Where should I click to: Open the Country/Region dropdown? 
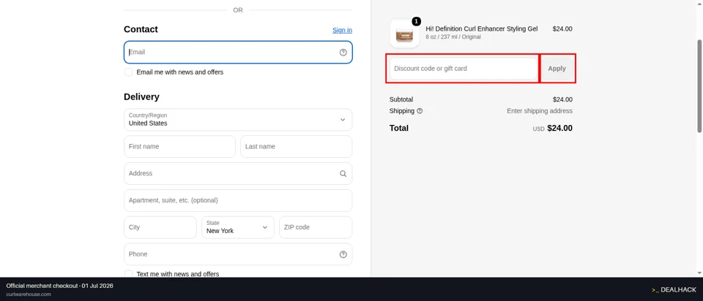click(238, 119)
